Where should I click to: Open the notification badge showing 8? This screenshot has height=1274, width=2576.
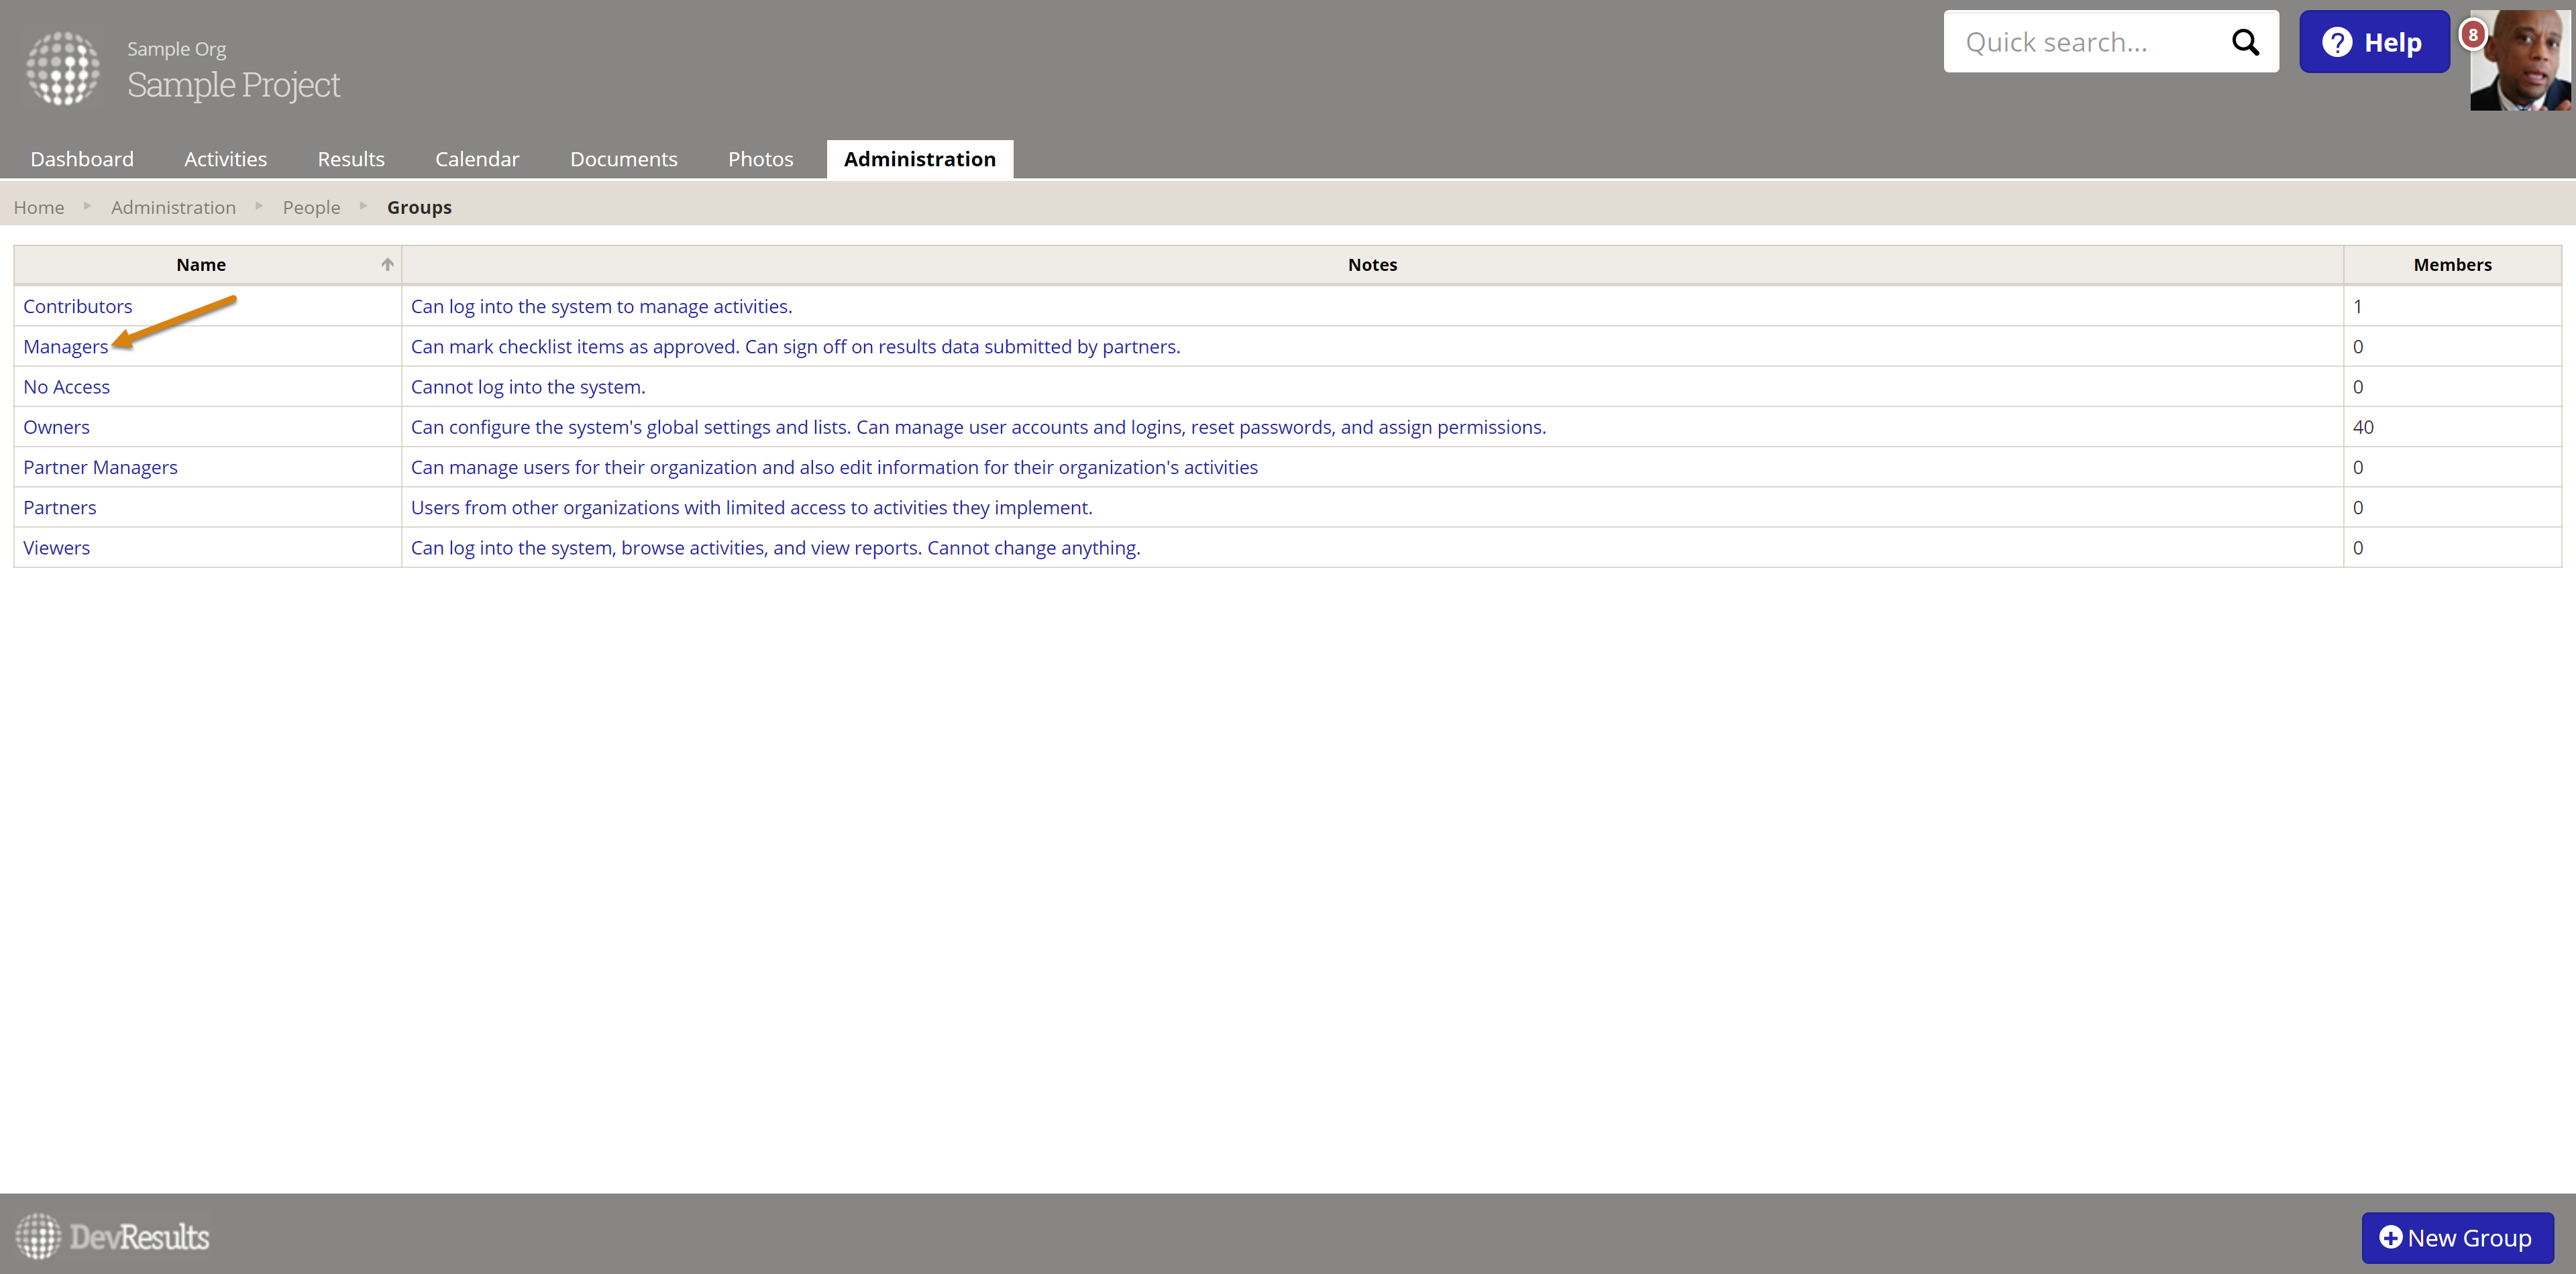[2472, 35]
